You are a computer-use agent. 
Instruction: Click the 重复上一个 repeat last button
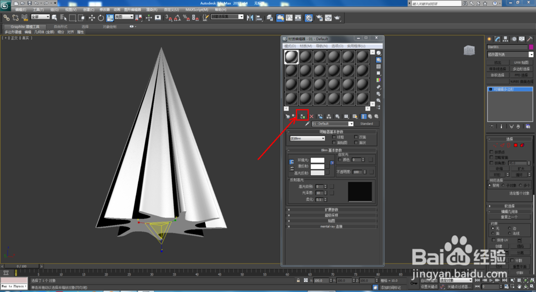click(x=509, y=217)
